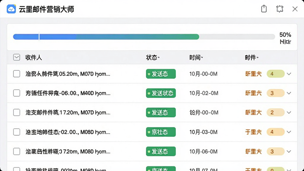Select recipient text containing 02.00., M08D
The height and width of the screenshot is (171, 304).
tap(68, 132)
